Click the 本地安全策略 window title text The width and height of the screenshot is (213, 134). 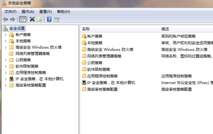click(x=20, y=3)
